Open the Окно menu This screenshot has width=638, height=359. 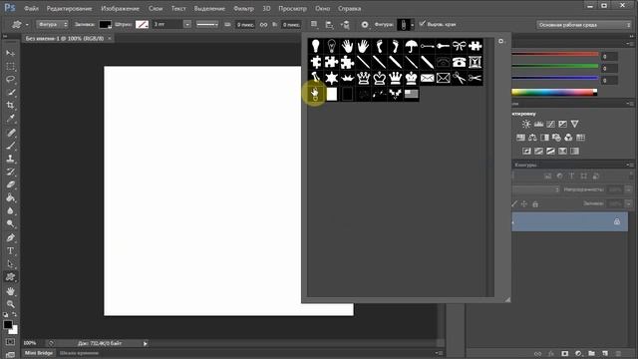point(322,8)
